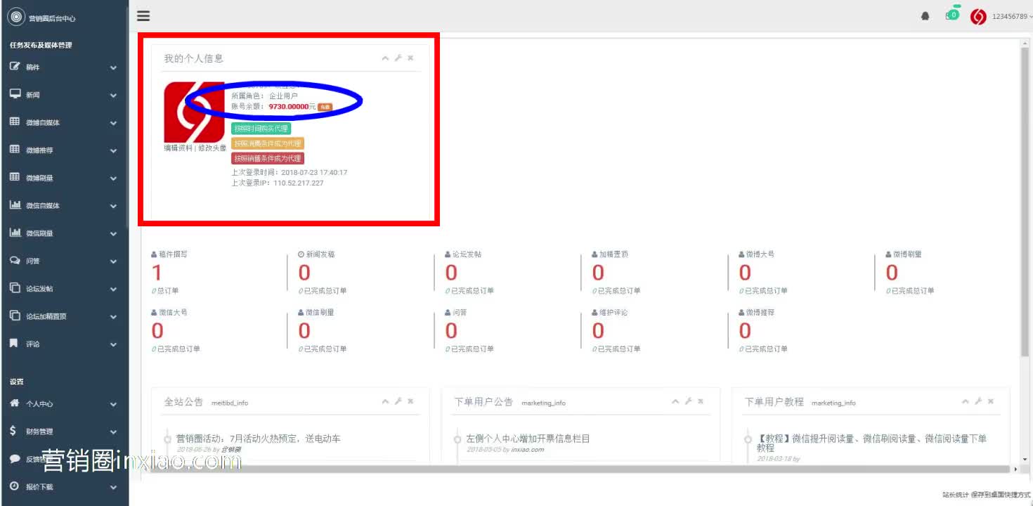Click the red 按照销售条件成为代理 button

pos(268,158)
